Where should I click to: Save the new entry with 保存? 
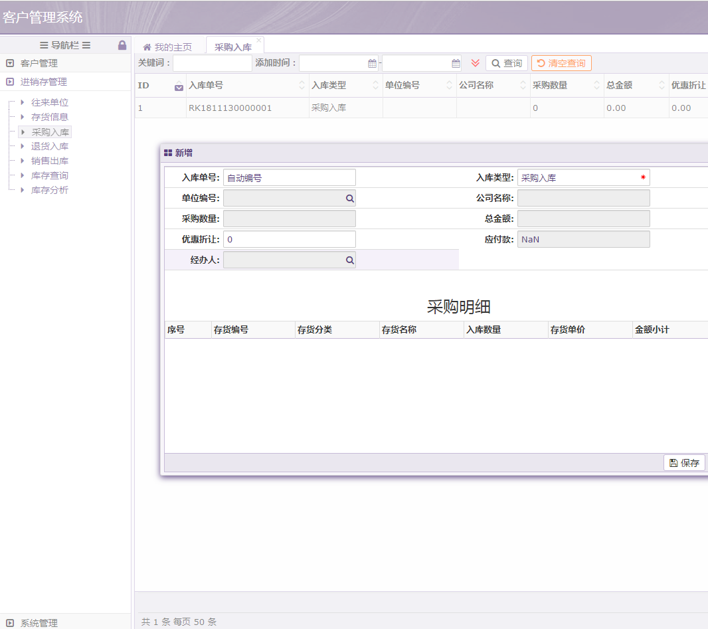(x=684, y=463)
